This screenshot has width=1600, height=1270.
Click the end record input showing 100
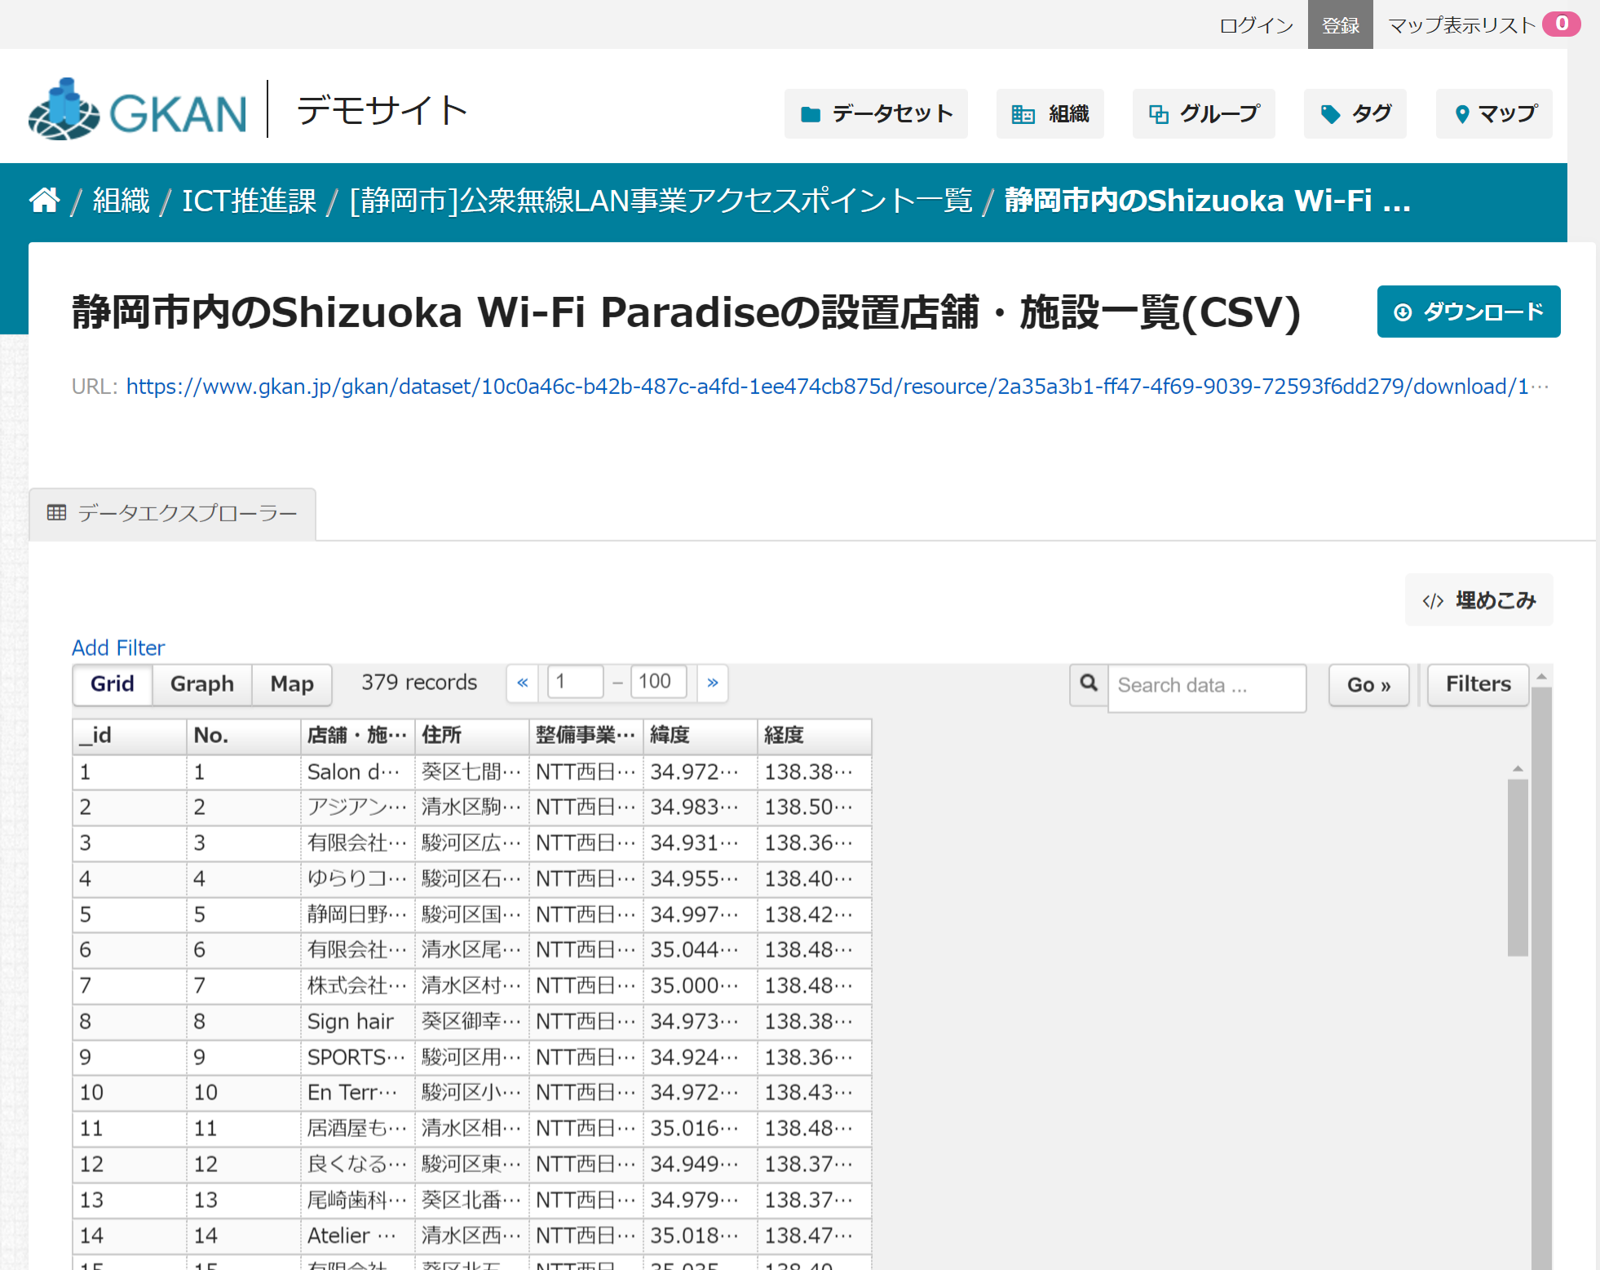pyautogui.click(x=659, y=682)
